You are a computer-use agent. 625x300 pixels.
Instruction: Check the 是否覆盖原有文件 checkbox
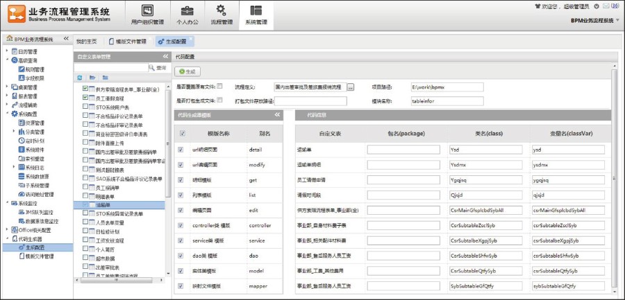(220, 87)
